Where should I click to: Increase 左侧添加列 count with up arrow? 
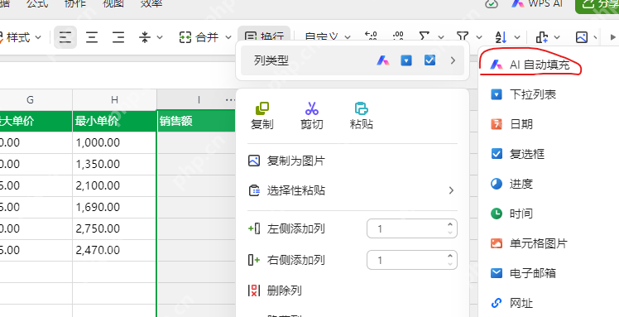[450, 224]
